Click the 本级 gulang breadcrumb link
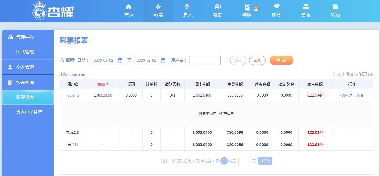This screenshot has width=380, height=176. (x=79, y=74)
